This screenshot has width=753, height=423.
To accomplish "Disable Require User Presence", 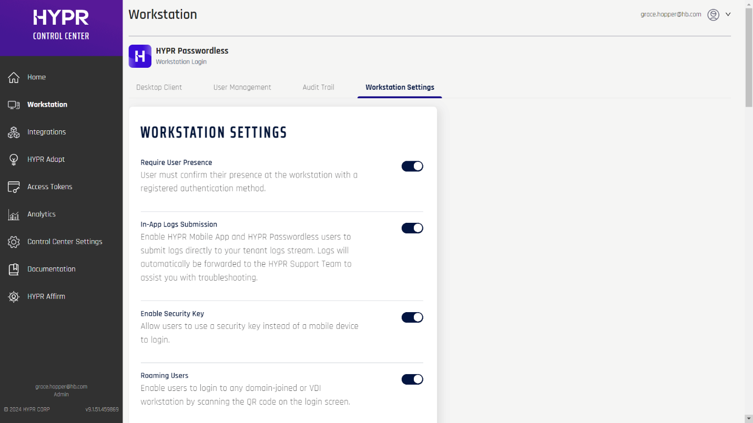I will pos(412,166).
